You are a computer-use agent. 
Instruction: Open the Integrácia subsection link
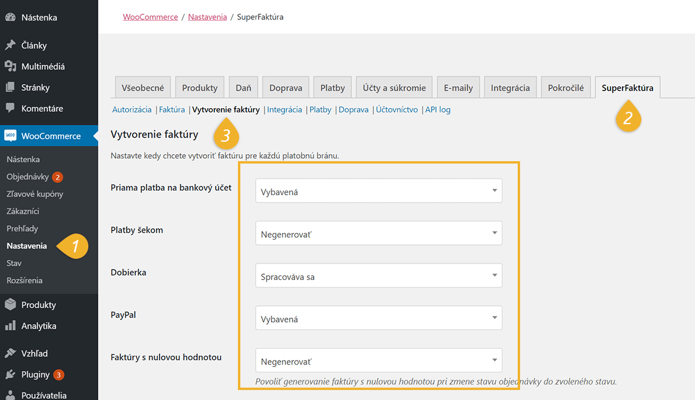pyautogui.click(x=284, y=110)
